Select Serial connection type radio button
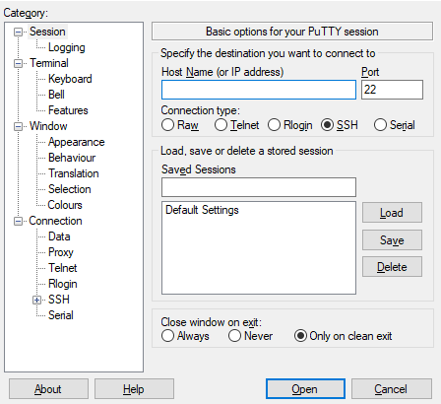The image size is (441, 404). (380, 125)
